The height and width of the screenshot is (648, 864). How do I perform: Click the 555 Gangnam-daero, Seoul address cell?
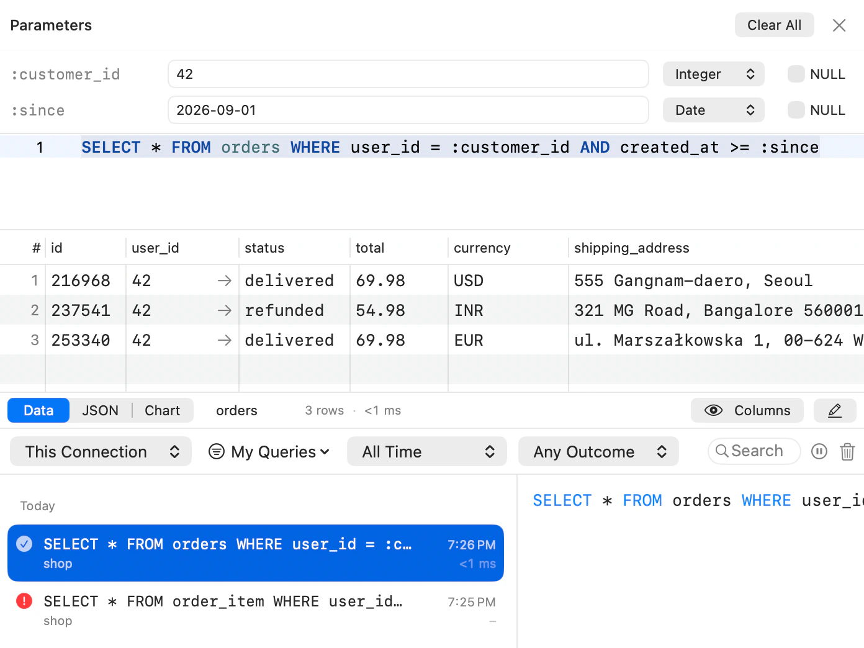click(716, 281)
